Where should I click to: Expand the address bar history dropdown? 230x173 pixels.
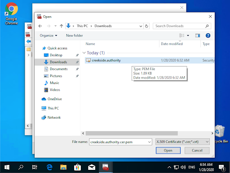(x=141, y=26)
